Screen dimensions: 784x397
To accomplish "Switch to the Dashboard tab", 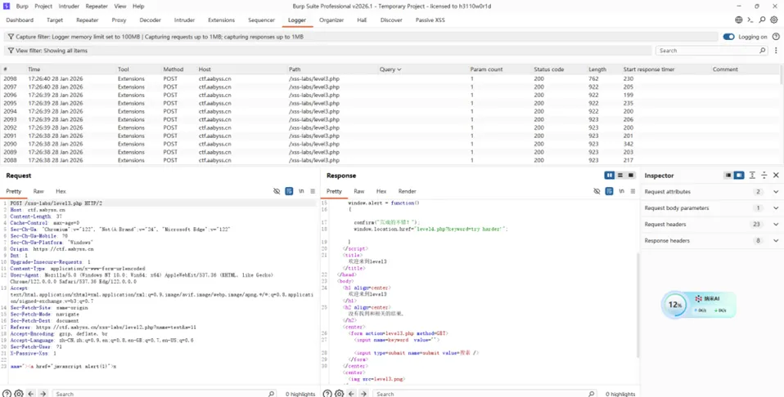I will pos(20,20).
